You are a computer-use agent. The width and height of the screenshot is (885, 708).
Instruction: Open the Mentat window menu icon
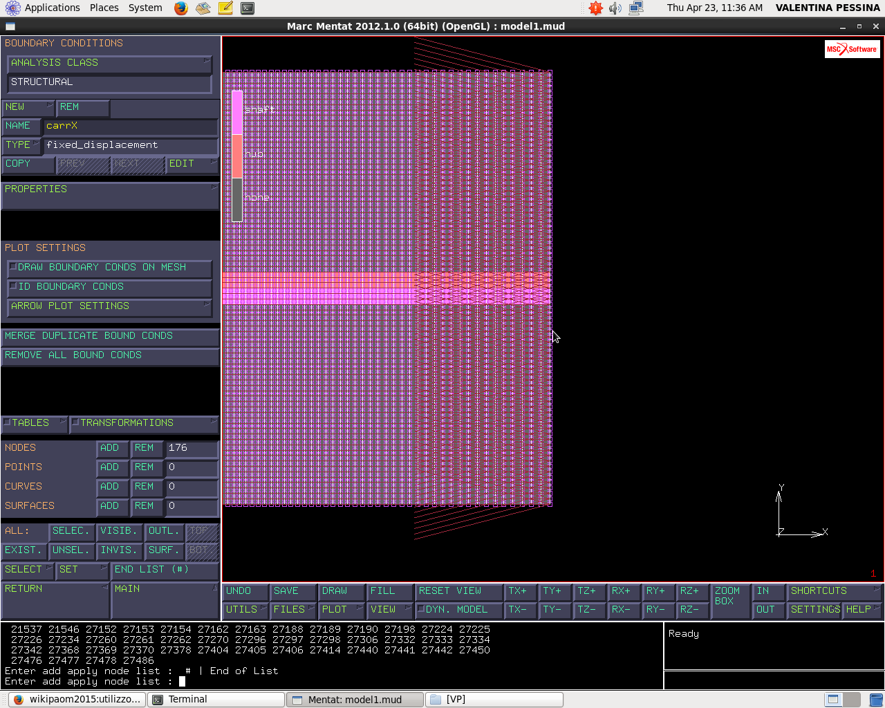click(x=10, y=26)
